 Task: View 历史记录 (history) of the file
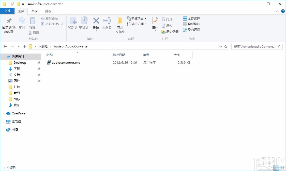click(170, 32)
